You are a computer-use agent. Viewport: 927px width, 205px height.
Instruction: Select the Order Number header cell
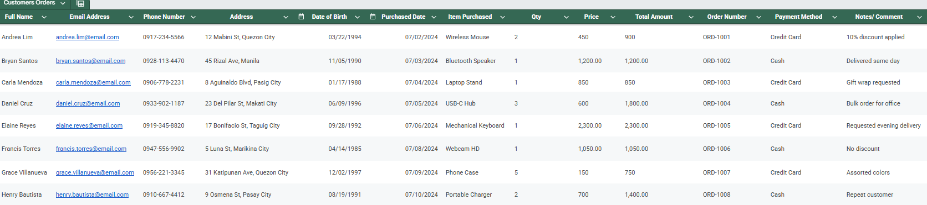click(x=727, y=17)
